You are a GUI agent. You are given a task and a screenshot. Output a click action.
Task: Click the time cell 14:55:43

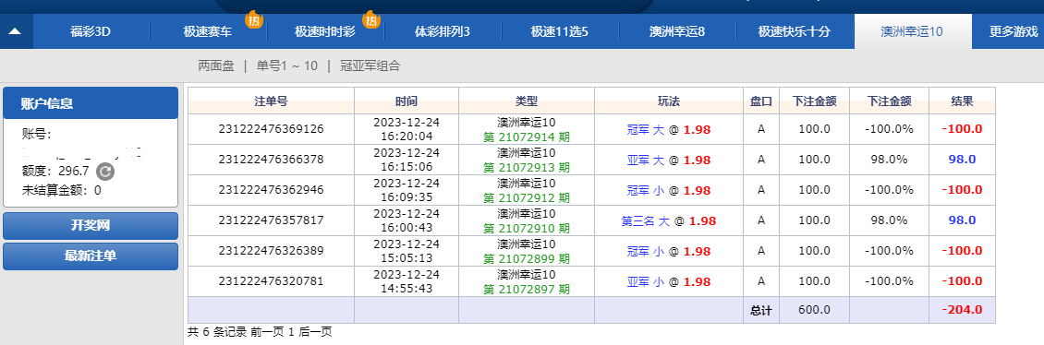click(x=407, y=289)
